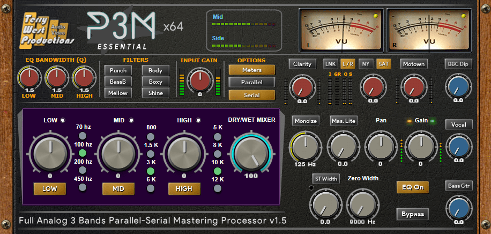Click the Bass Gtr blue knob
The image size is (491, 234).
tap(458, 208)
